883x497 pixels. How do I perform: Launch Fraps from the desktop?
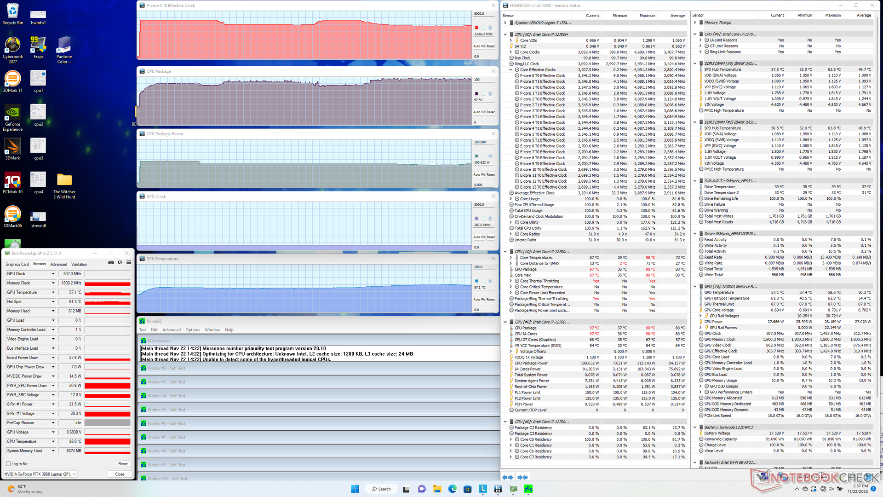[38, 47]
